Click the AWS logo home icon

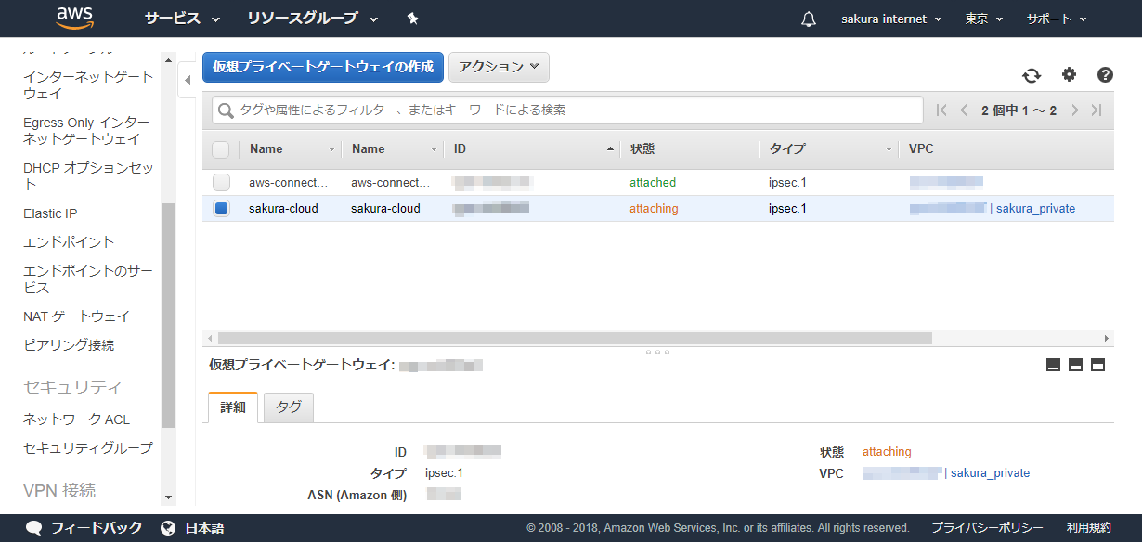75,18
